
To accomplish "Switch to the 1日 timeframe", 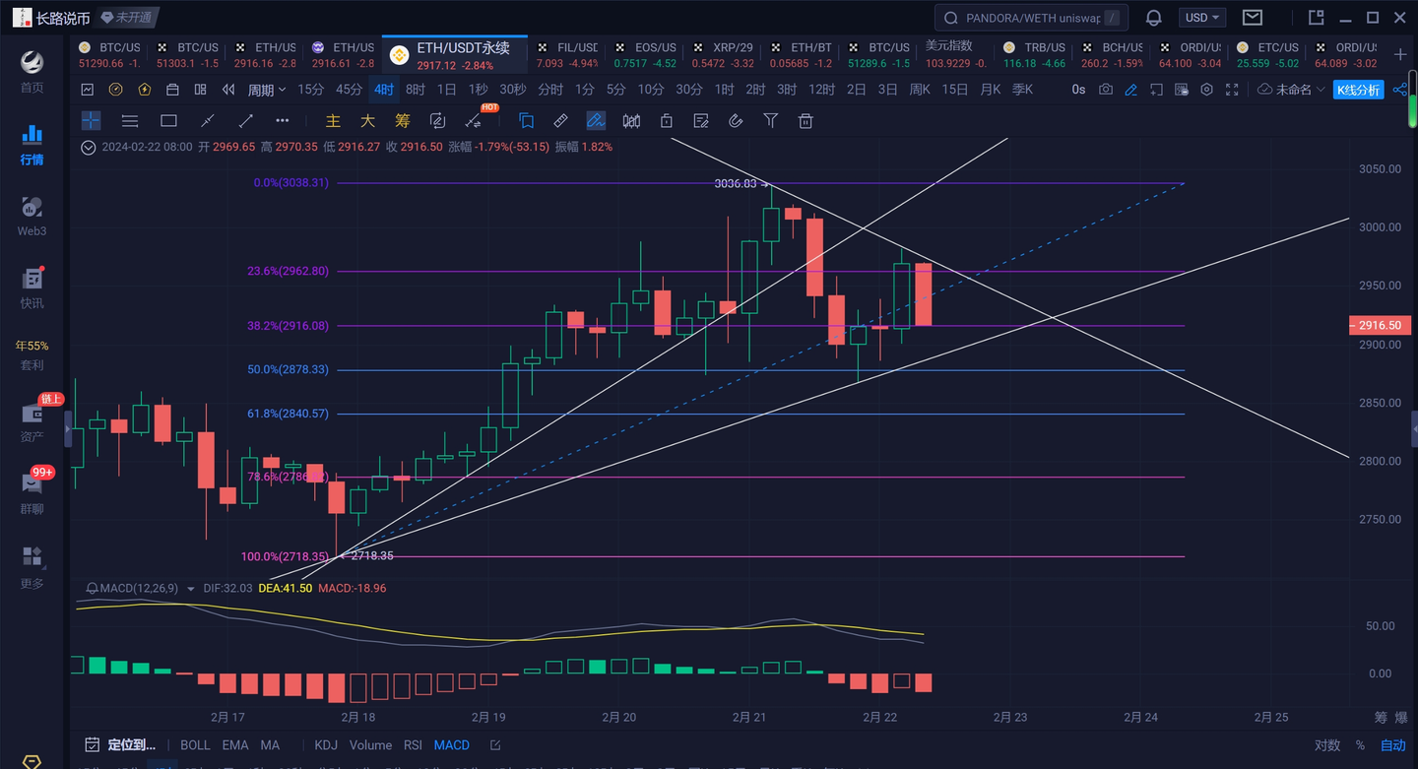I will [x=446, y=90].
